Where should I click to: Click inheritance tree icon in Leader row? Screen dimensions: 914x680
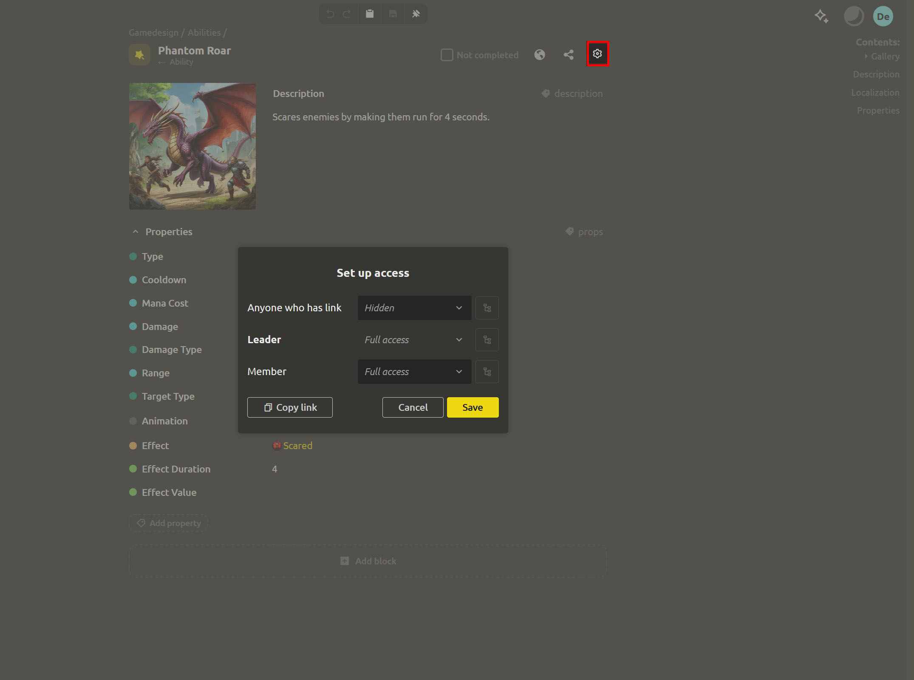point(487,340)
